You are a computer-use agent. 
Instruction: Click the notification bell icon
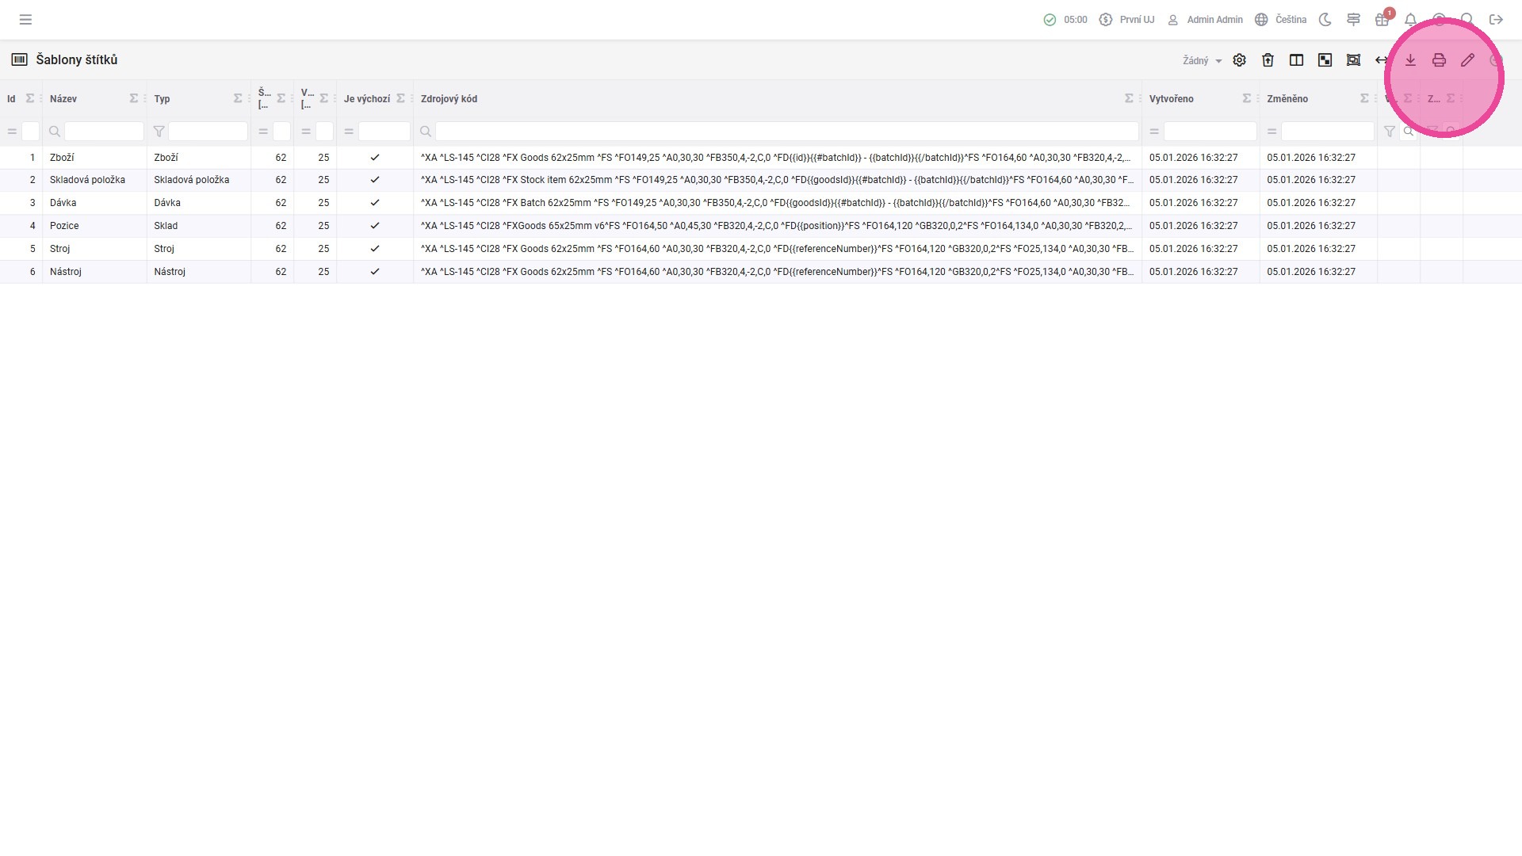coord(1410,20)
